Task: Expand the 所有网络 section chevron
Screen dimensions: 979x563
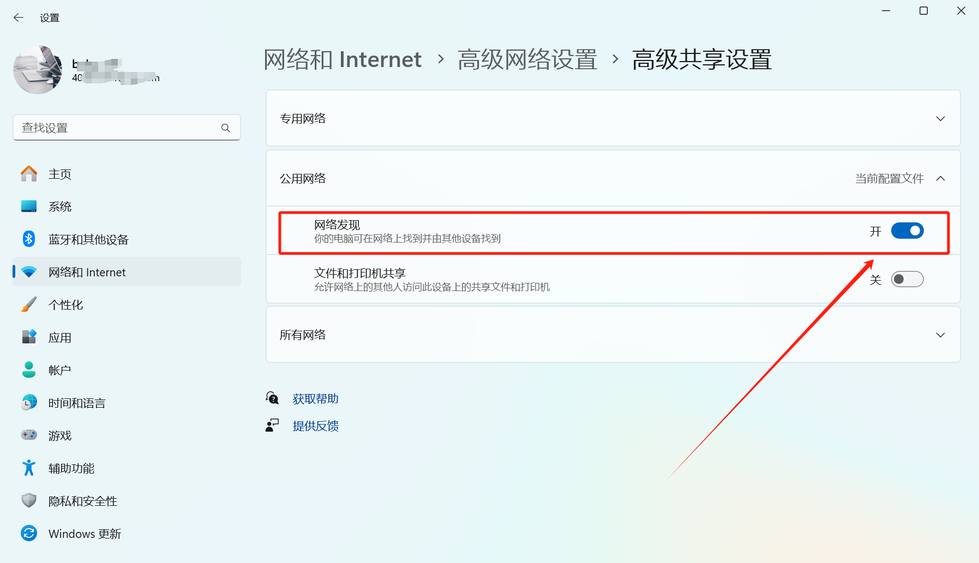Action: click(x=940, y=335)
